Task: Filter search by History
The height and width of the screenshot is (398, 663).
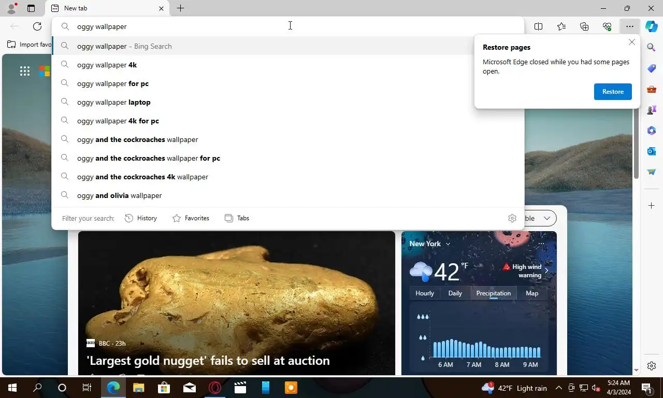Action: (141, 218)
